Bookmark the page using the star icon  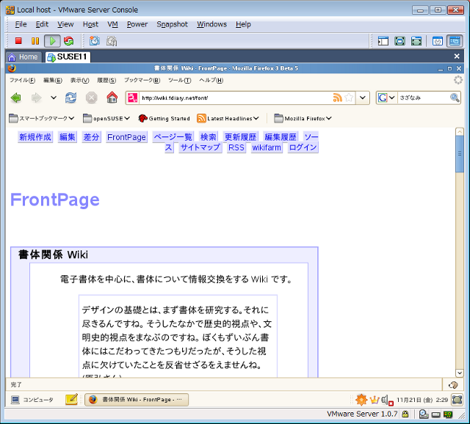pos(349,98)
